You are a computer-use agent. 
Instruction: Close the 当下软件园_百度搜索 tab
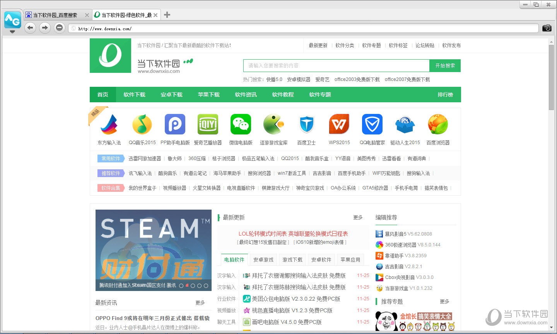[87, 15]
